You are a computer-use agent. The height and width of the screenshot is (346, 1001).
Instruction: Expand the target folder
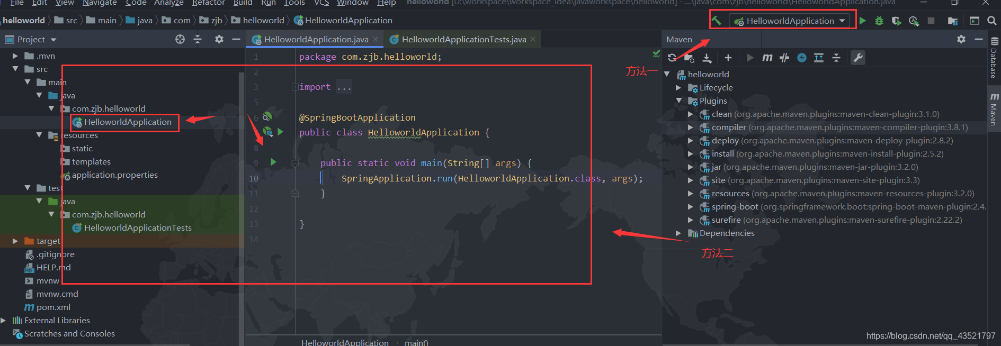(x=15, y=241)
